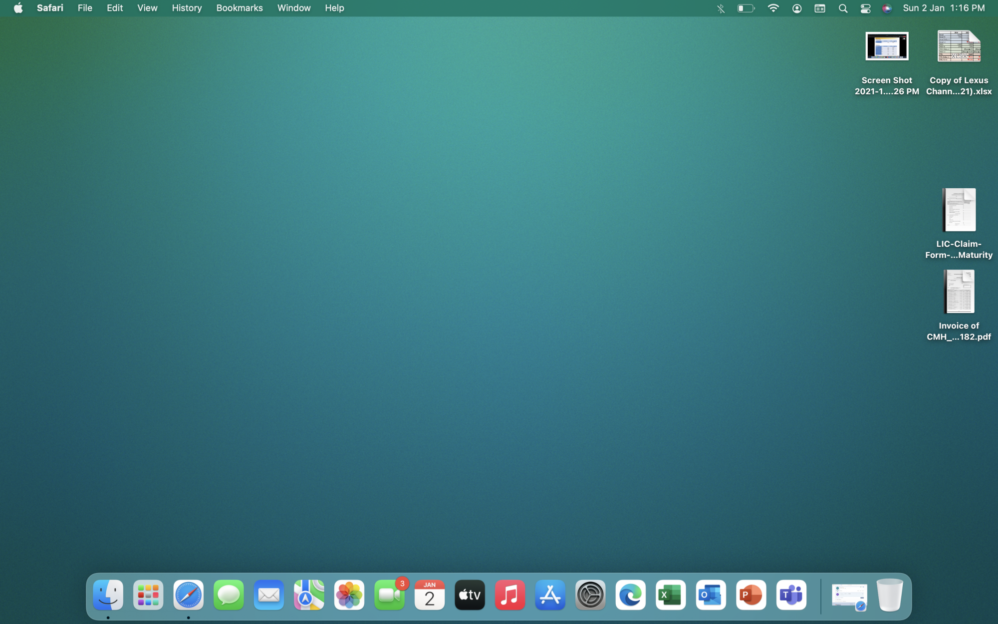The image size is (998, 624).
Task: Click the date and time display
Action: [x=944, y=8]
